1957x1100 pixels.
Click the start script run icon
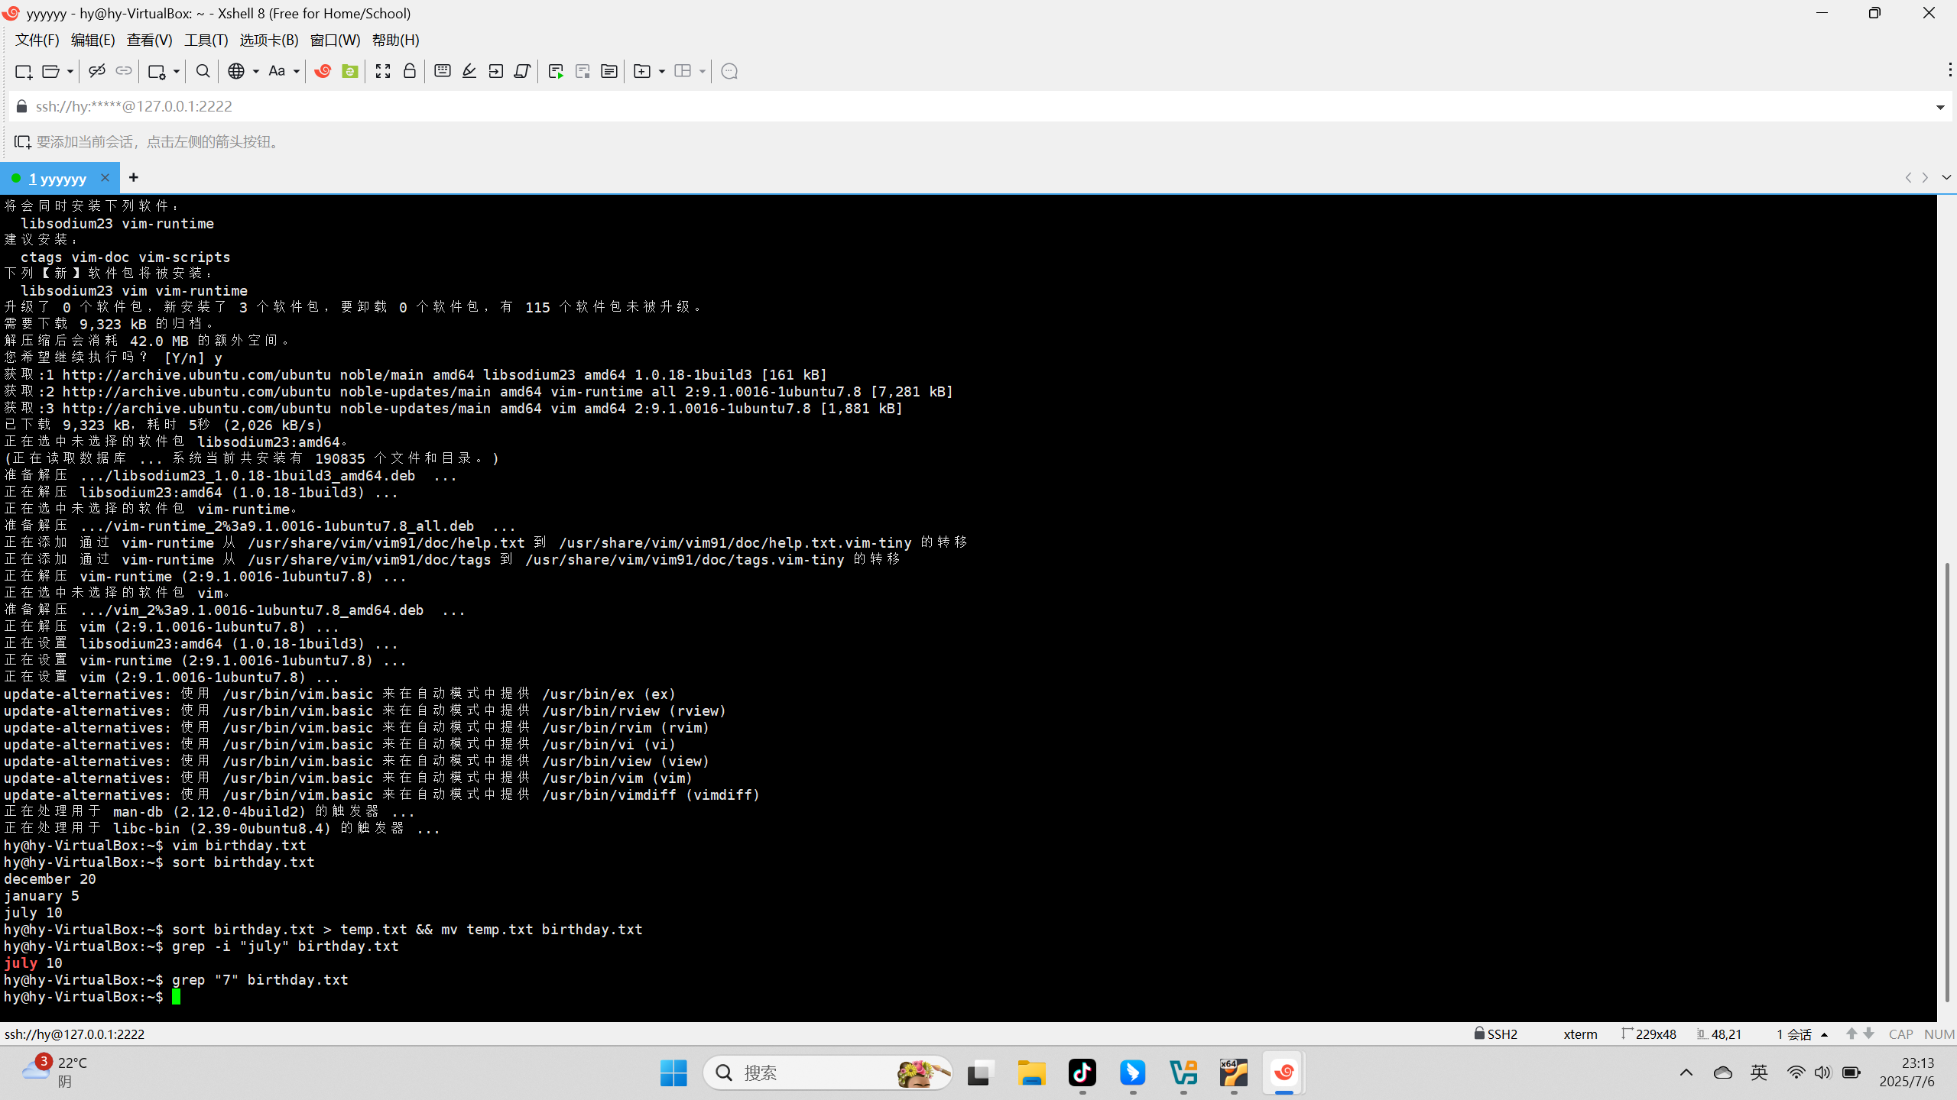click(x=556, y=71)
